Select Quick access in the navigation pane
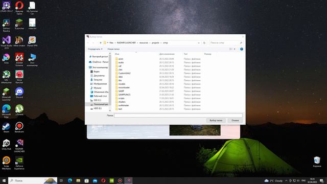The image size is (327, 184). [x=99, y=57]
